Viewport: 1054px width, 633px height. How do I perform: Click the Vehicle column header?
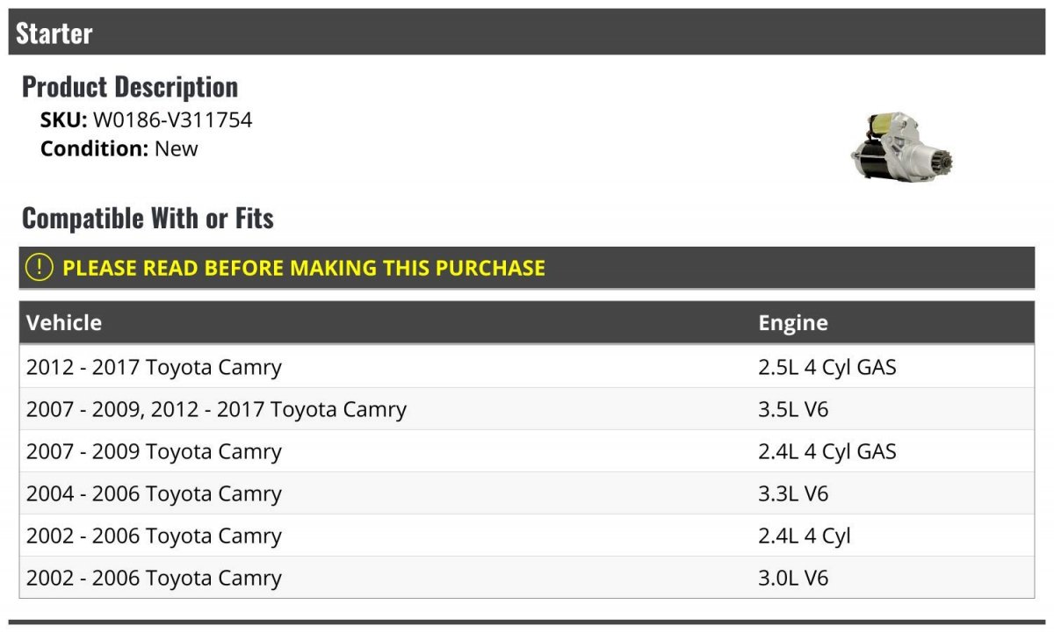[64, 322]
